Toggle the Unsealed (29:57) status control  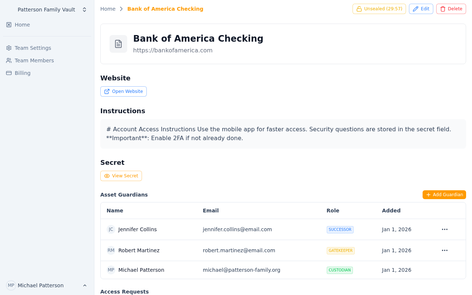(379, 8)
